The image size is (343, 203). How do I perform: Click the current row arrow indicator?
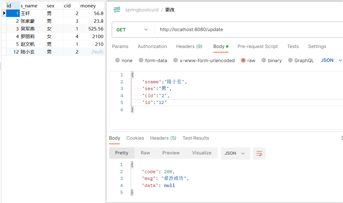coord(4,13)
